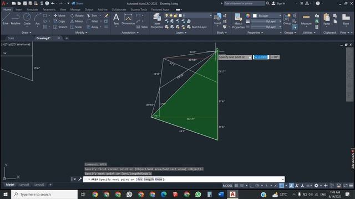The height and width of the screenshot is (199, 355).
Task: Toggle polar tracking in status bar
Action: [x=257, y=186]
